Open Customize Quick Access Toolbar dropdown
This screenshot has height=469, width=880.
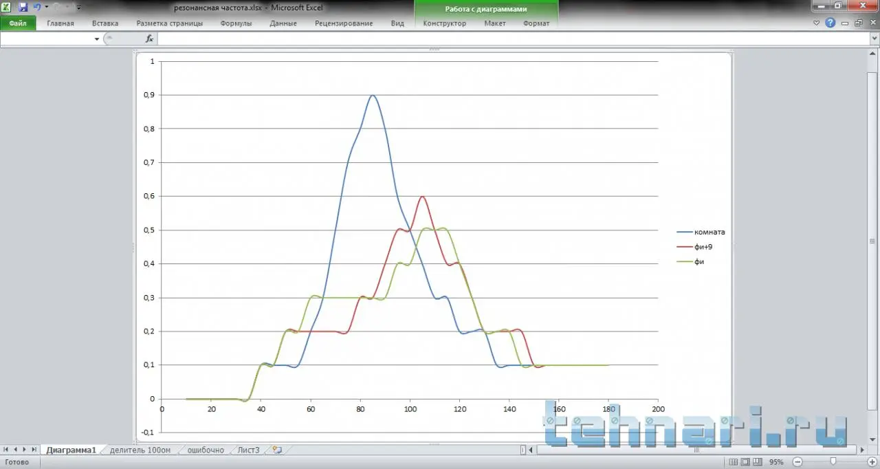click(x=78, y=8)
